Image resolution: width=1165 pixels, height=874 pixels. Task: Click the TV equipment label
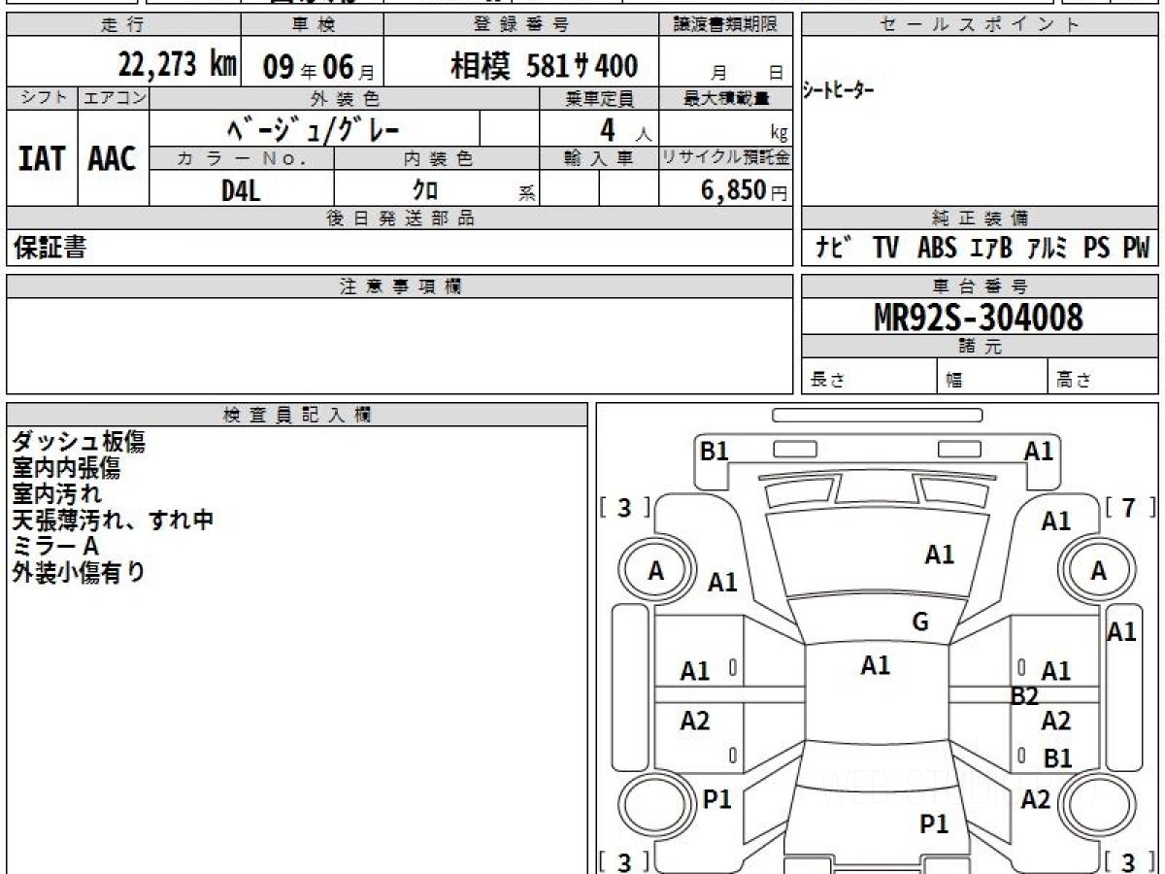click(x=884, y=249)
